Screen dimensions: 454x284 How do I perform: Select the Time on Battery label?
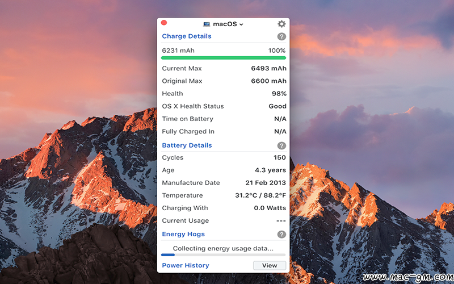[187, 119]
